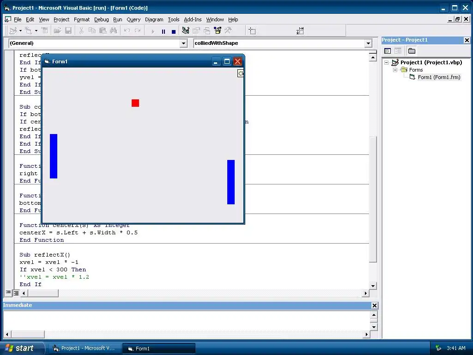Click the Open Project folder icon
Viewport: 473px width, 355px height.
click(57, 31)
